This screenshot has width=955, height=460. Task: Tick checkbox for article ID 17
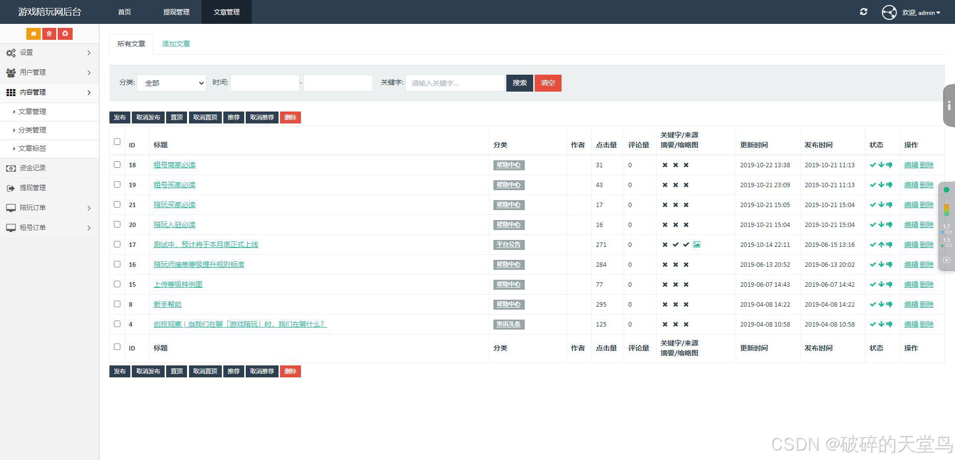(117, 244)
